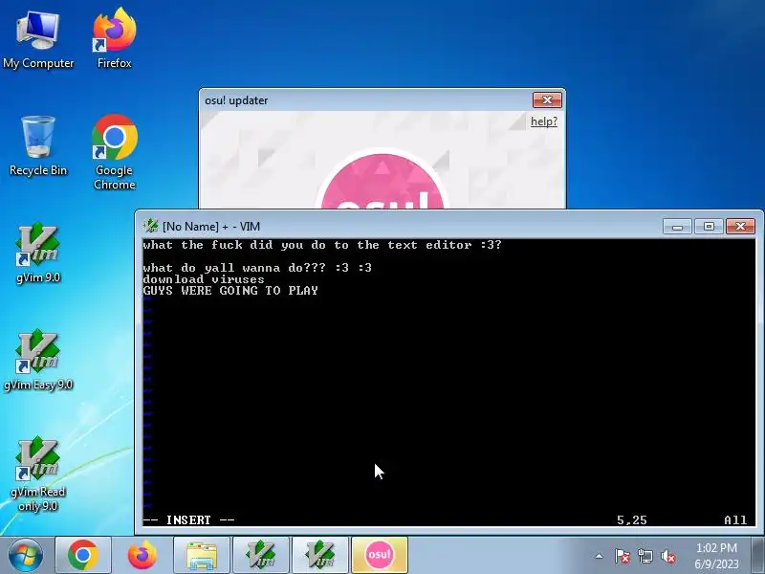
Task: Open the network status tray icon
Action: [x=645, y=556]
